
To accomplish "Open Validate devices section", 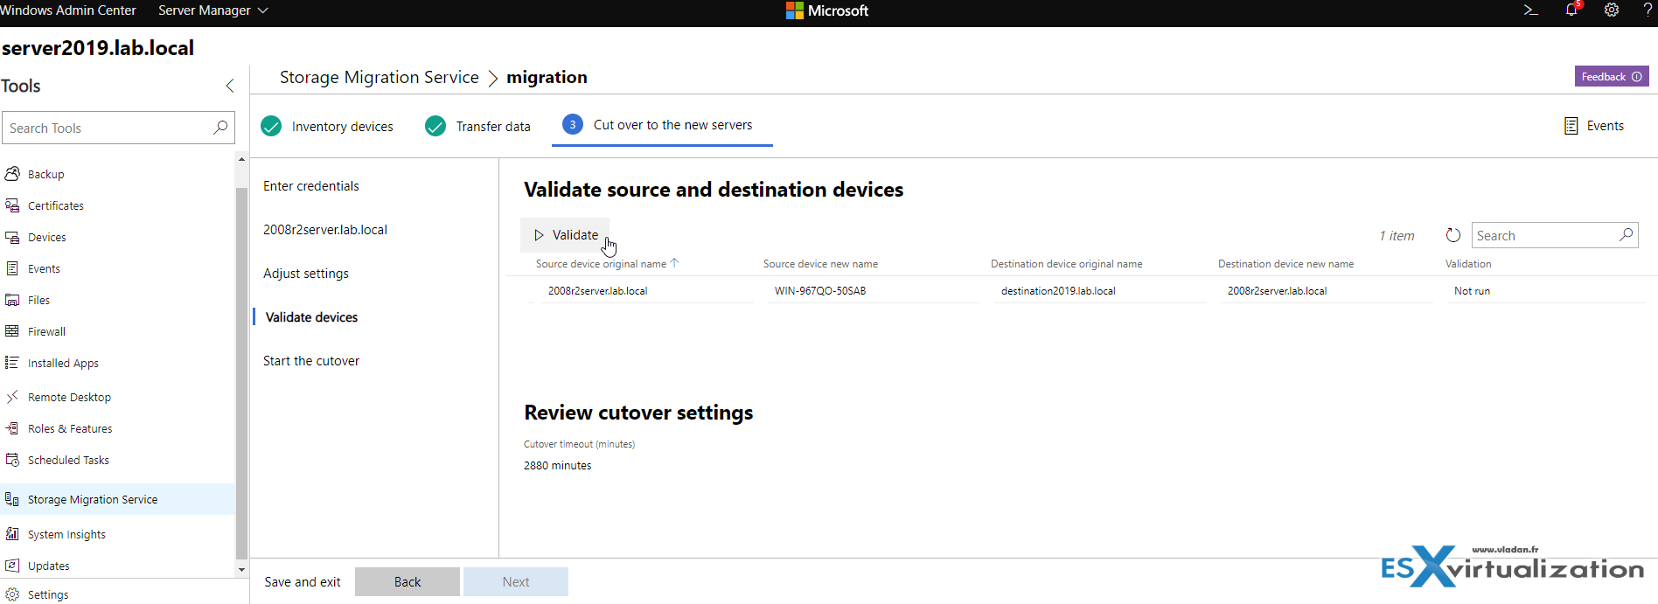I will [x=311, y=317].
